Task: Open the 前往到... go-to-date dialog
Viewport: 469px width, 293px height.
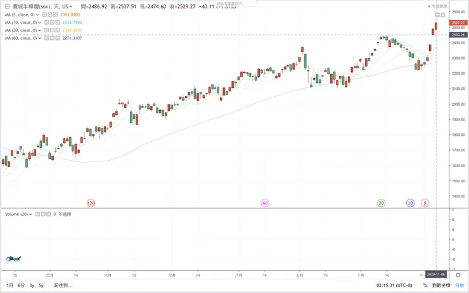Action: (x=63, y=285)
